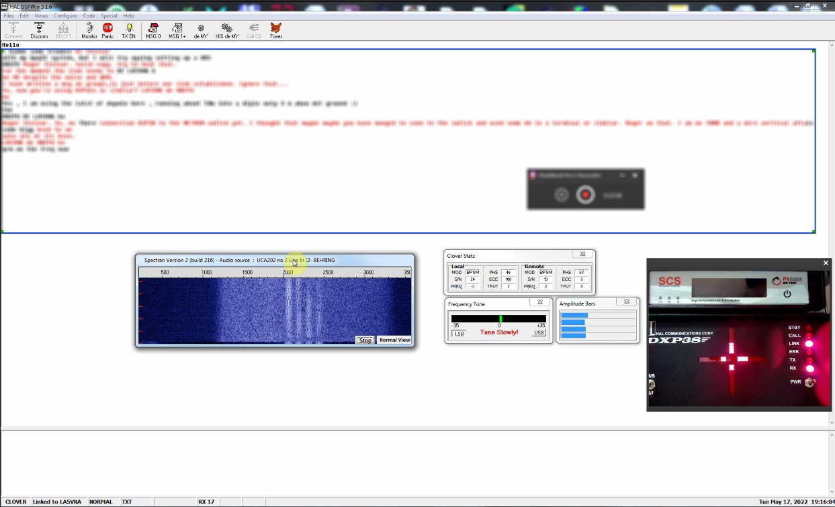Open the Monitor ear icon
Screen dimensions: 835x507
click(89, 30)
